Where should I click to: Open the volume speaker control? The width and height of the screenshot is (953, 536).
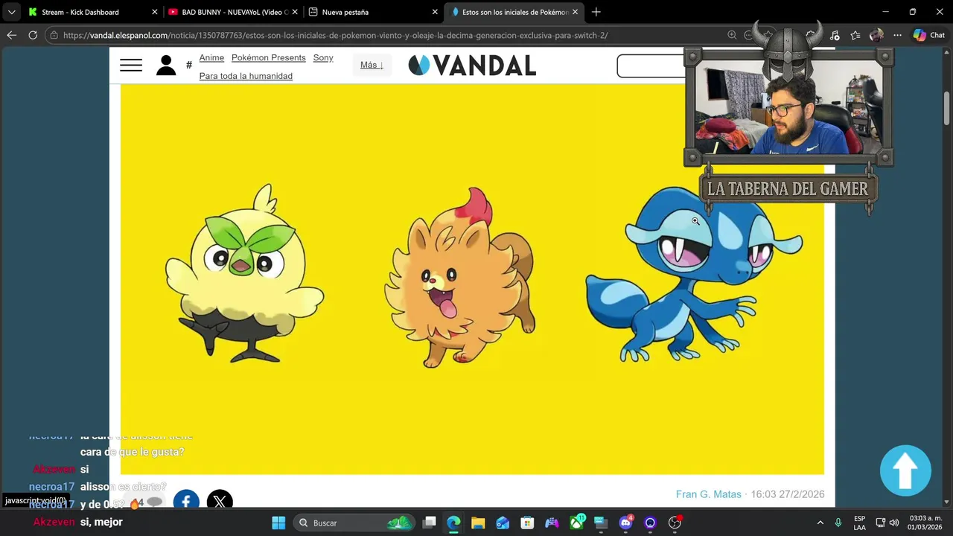click(894, 523)
